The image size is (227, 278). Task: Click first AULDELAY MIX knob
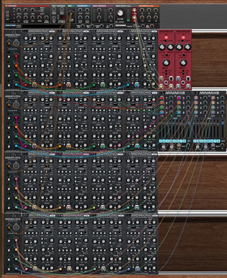point(166,63)
